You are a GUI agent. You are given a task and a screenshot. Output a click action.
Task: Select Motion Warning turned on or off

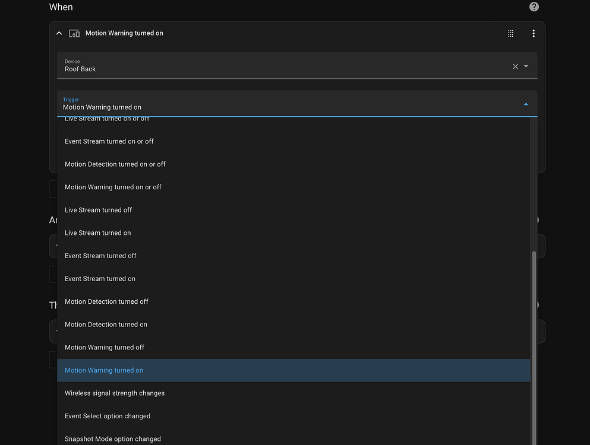tap(113, 187)
